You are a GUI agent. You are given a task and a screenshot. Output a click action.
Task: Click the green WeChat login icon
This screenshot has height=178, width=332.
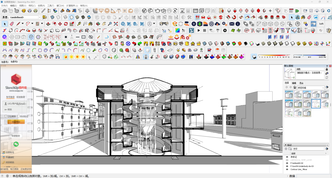click(x=16, y=144)
